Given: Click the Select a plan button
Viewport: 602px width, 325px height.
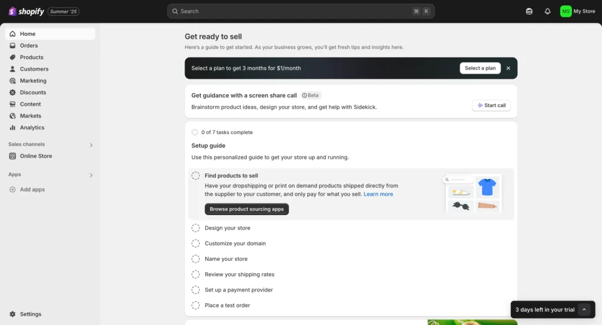Looking at the screenshot, I should point(480,68).
